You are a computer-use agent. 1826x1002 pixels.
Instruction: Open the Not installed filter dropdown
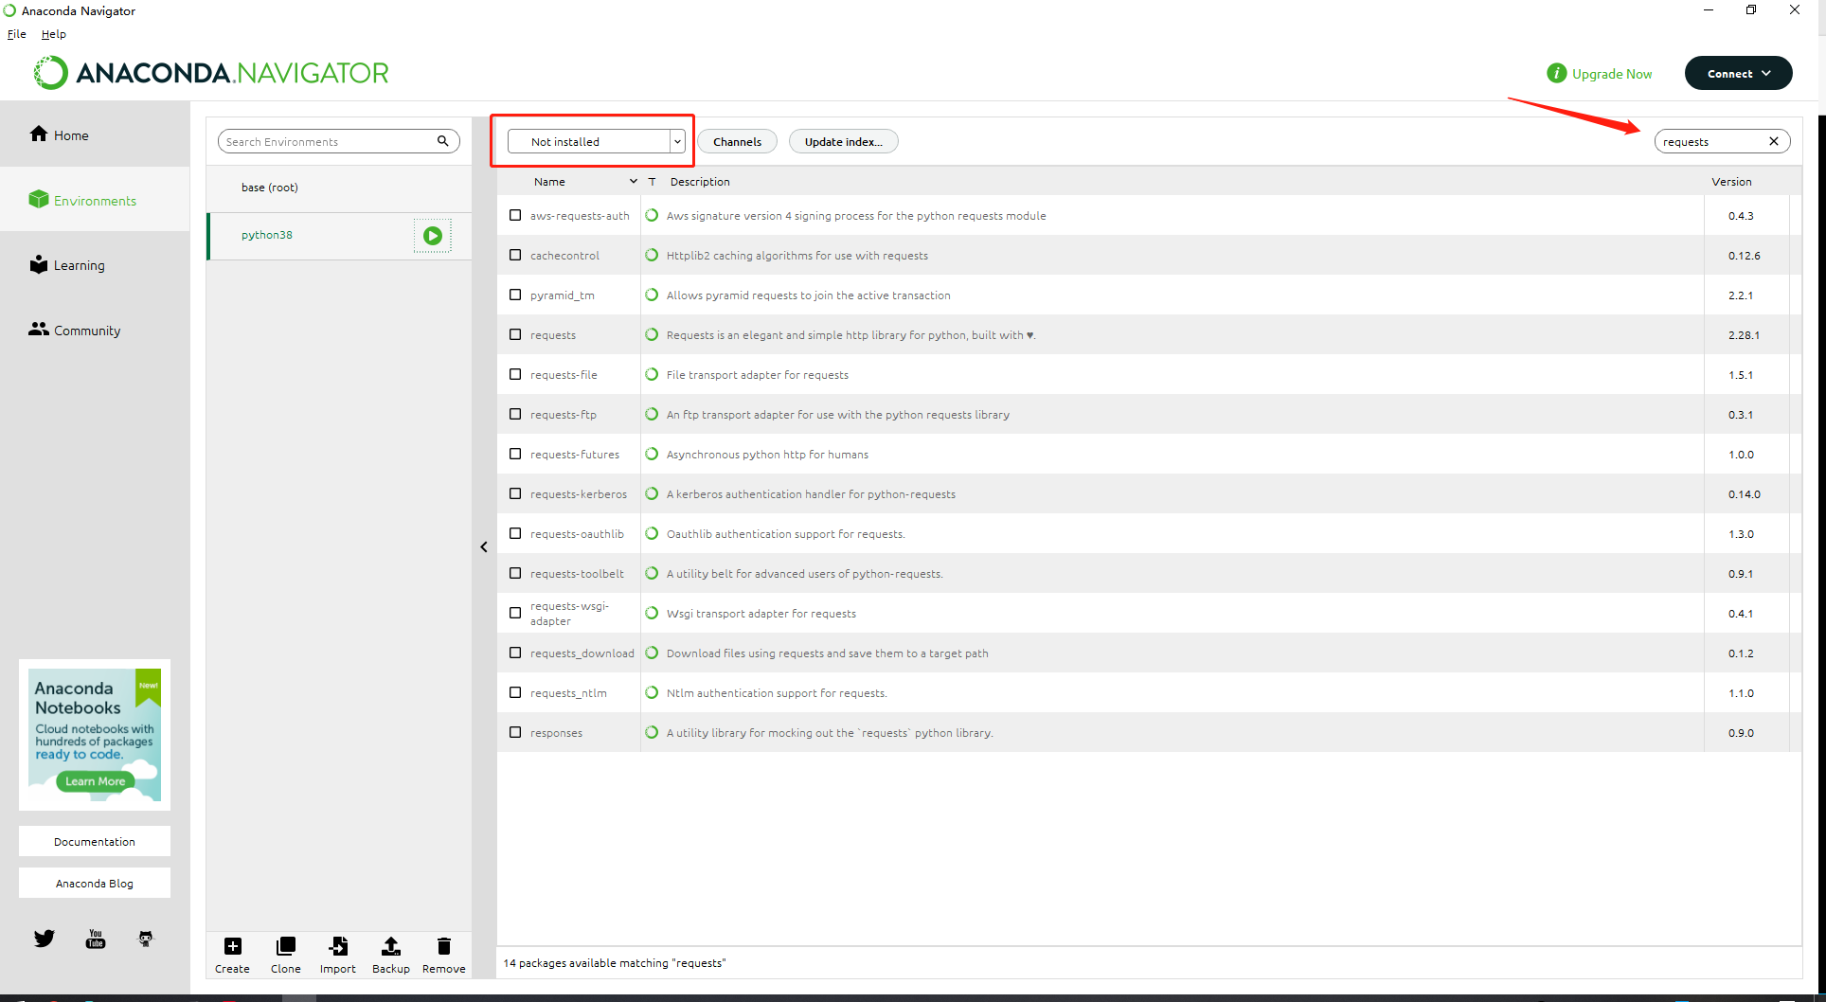[596, 141]
